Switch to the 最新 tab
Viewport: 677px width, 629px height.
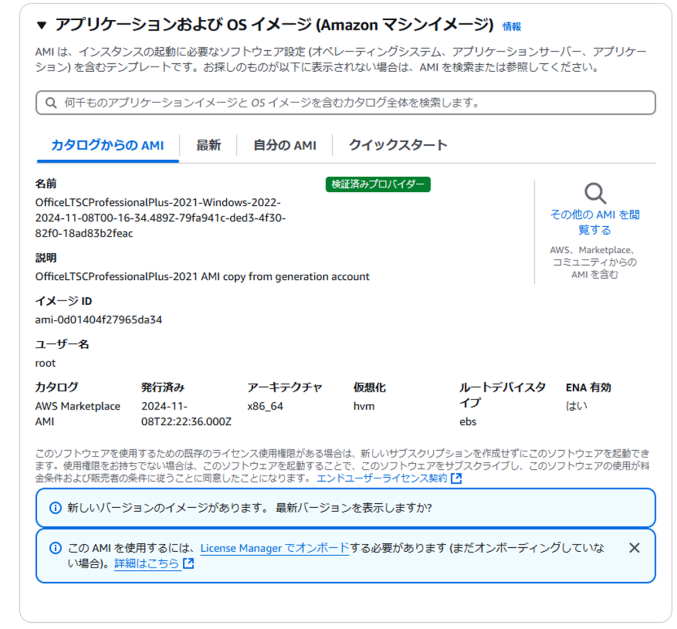point(208,145)
